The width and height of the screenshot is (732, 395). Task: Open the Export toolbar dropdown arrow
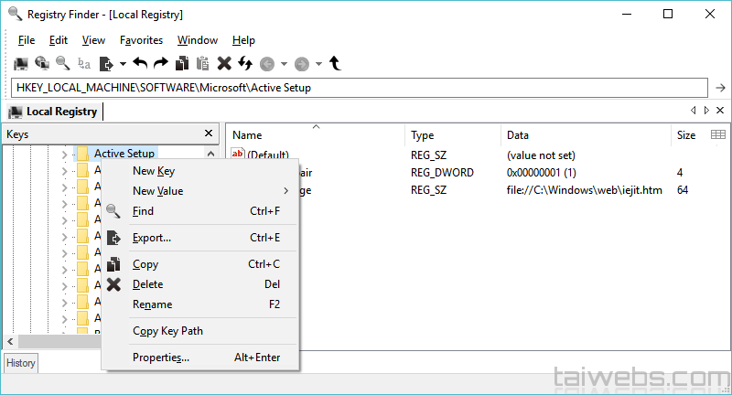[123, 64]
